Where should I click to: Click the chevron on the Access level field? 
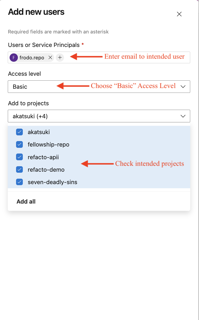coord(183,86)
